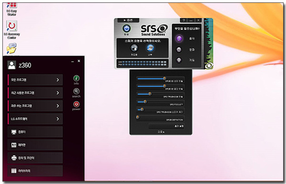Click the SRS DEFINITION slider handle
This screenshot has width=286, height=184.
tap(138, 117)
